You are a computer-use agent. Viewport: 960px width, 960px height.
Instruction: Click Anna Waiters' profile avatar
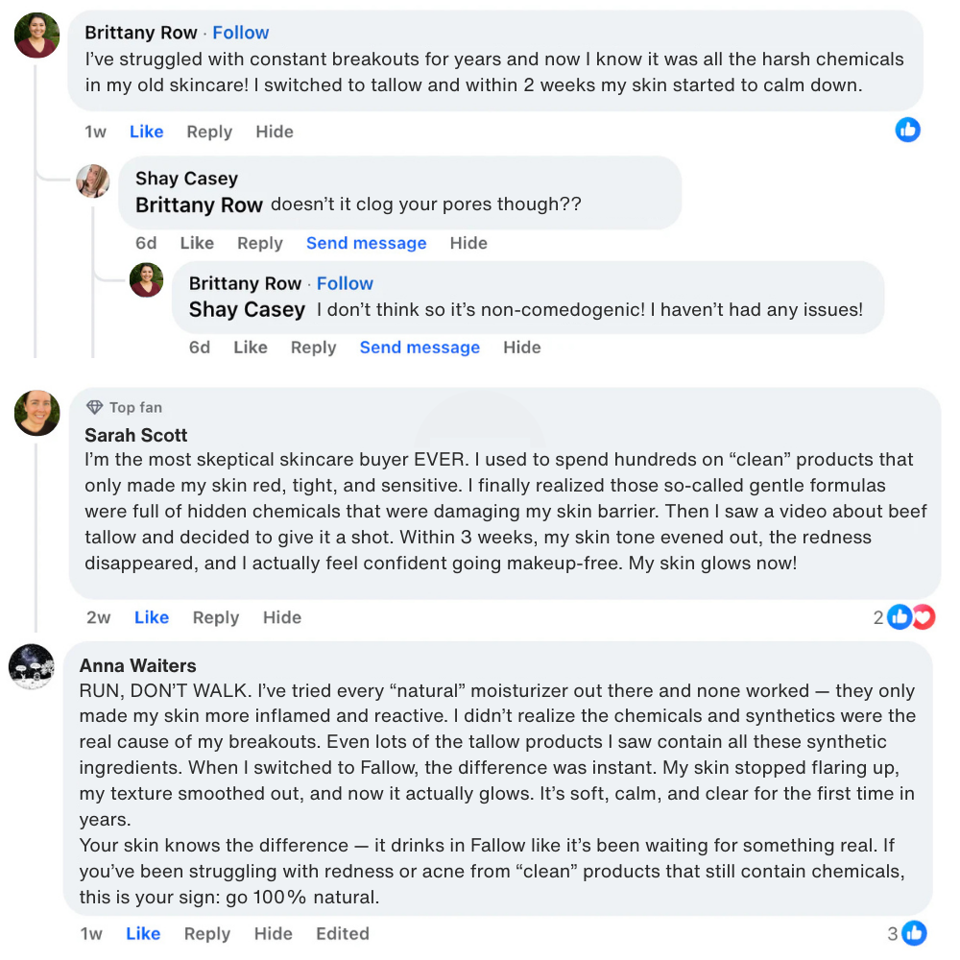pyautogui.click(x=32, y=666)
